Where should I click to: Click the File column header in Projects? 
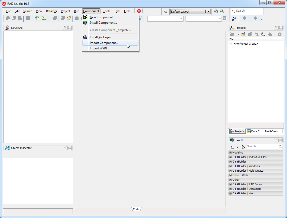(256, 39)
